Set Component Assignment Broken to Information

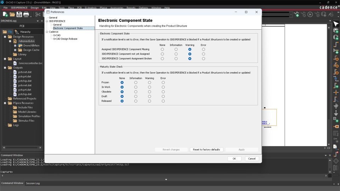[x=176, y=59]
